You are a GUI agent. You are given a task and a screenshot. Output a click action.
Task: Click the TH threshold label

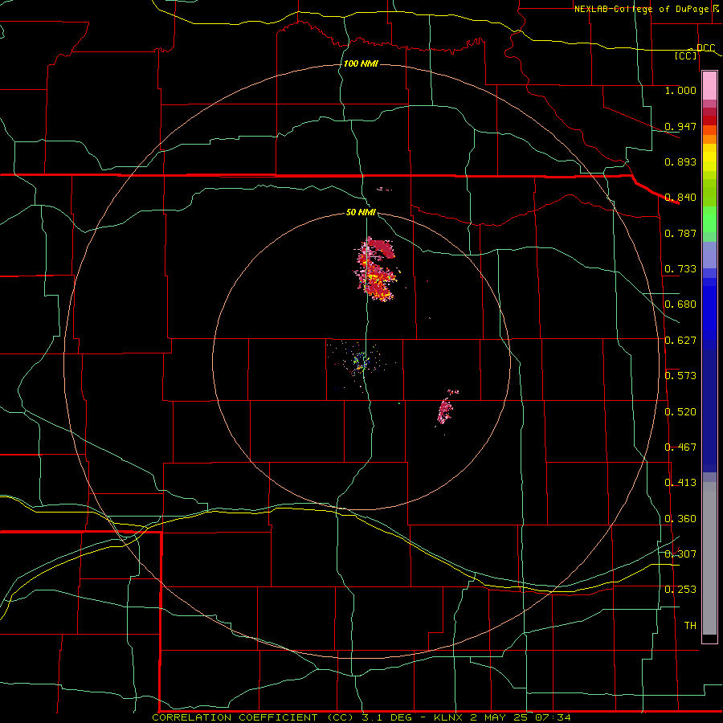coord(690,625)
